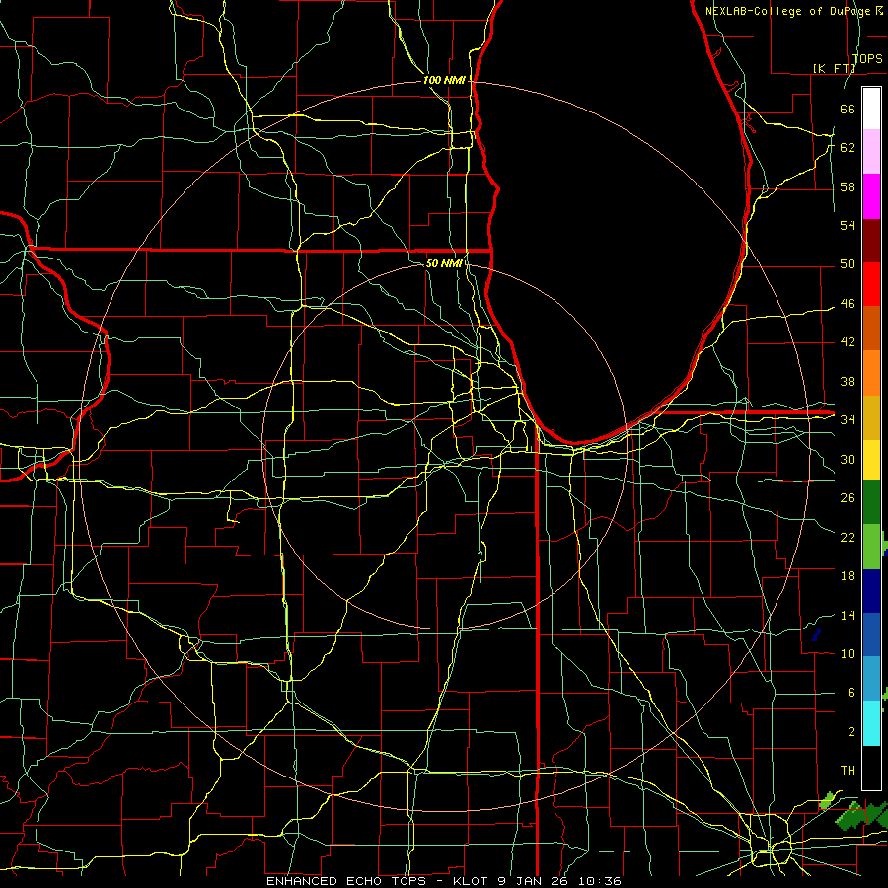Image resolution: width=888 pixels, height=888 pixels.
Task: Click the 100 NMI range ring label
Action: point(444,81)
